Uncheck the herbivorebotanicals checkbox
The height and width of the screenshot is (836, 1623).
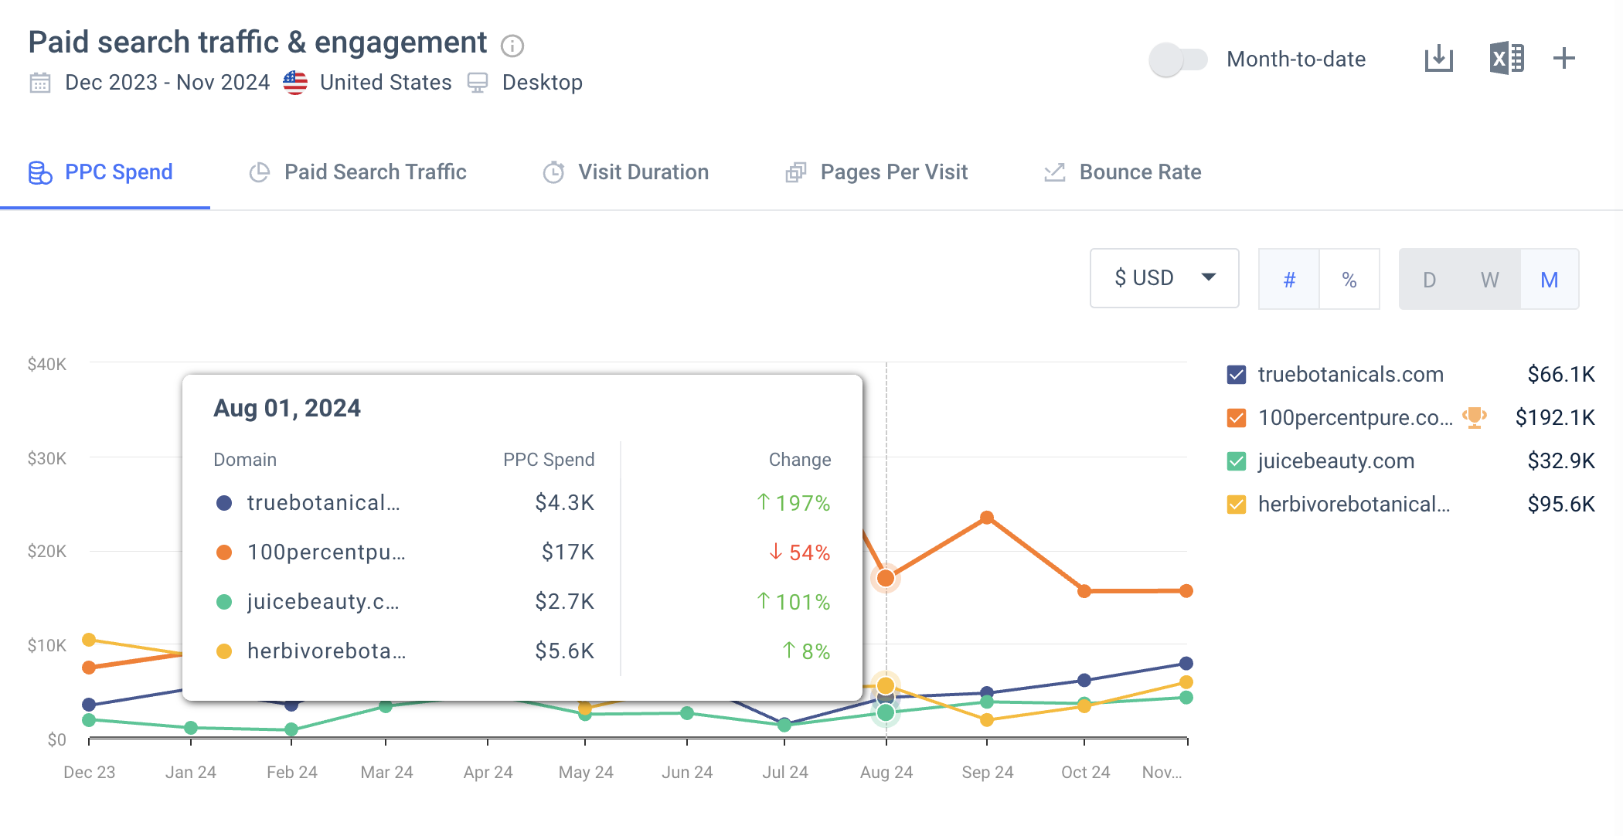(1237, 505)
